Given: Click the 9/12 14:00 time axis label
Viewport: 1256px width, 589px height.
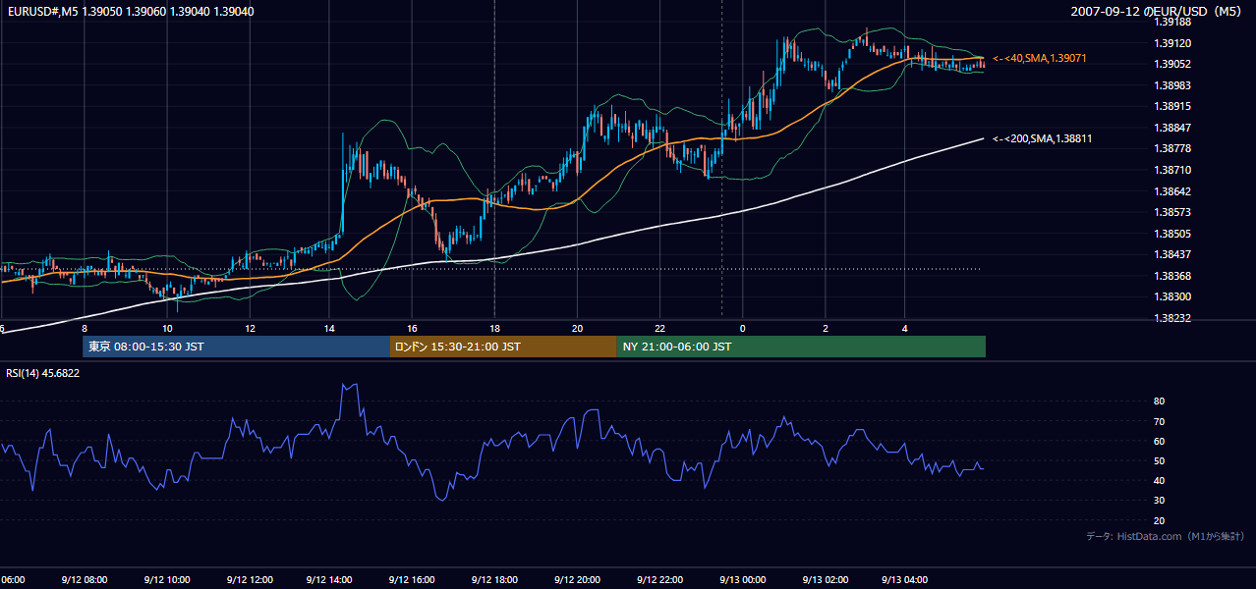Looking at the screenshot, I should 329,580.
